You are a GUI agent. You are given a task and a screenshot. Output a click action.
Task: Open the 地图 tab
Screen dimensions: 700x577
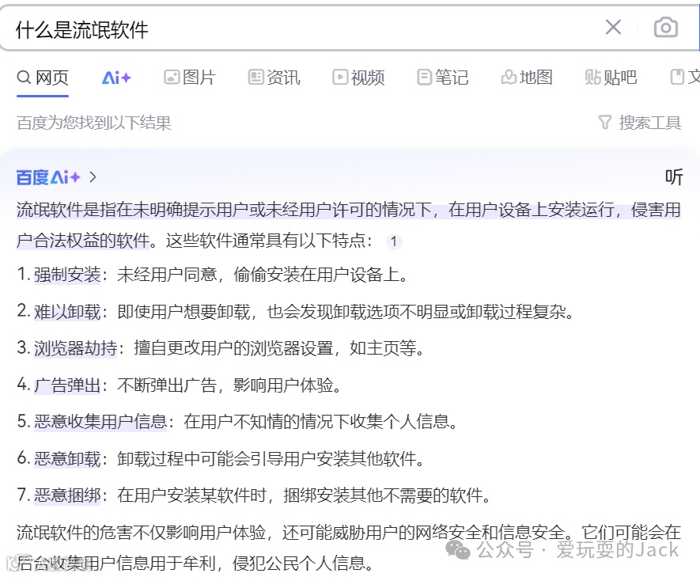pos(527,78)
